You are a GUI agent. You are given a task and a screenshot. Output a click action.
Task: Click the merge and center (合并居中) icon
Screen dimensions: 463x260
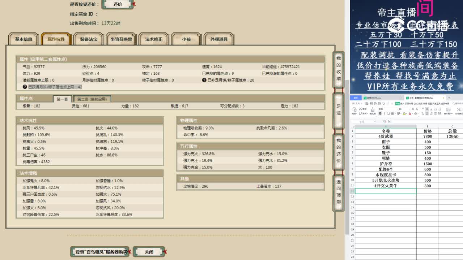coord(449,112)
